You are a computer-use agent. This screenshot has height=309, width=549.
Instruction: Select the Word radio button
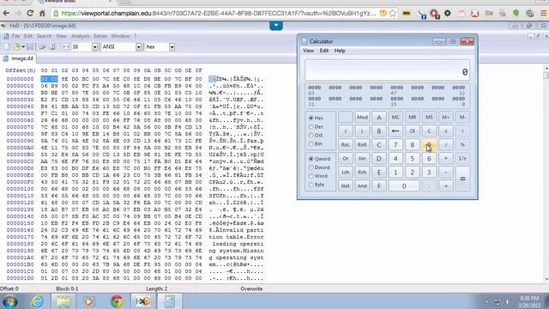(x=318, y=176)
